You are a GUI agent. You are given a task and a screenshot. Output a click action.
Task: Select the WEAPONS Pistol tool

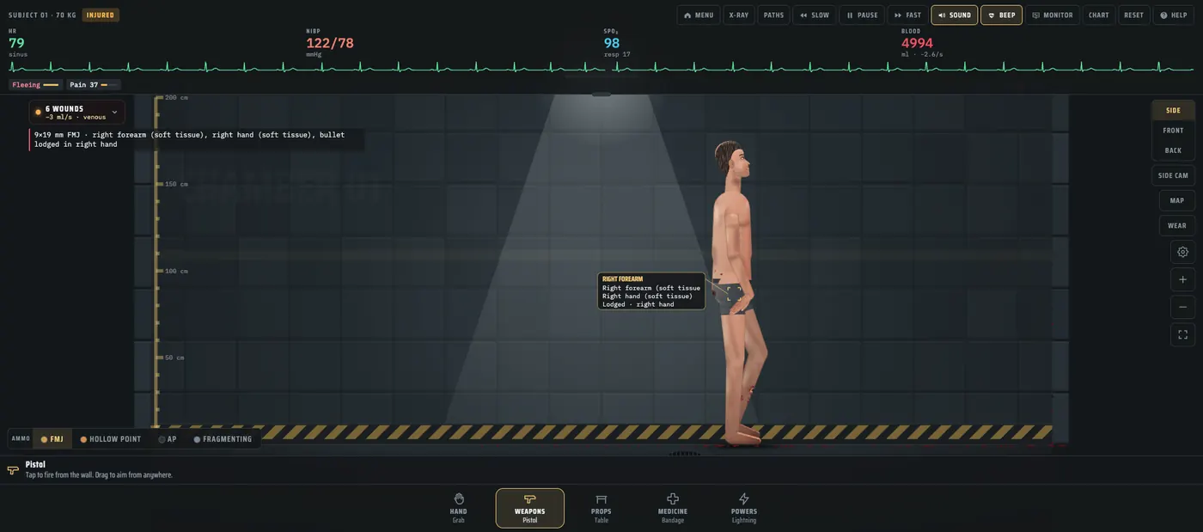(529, 509)
